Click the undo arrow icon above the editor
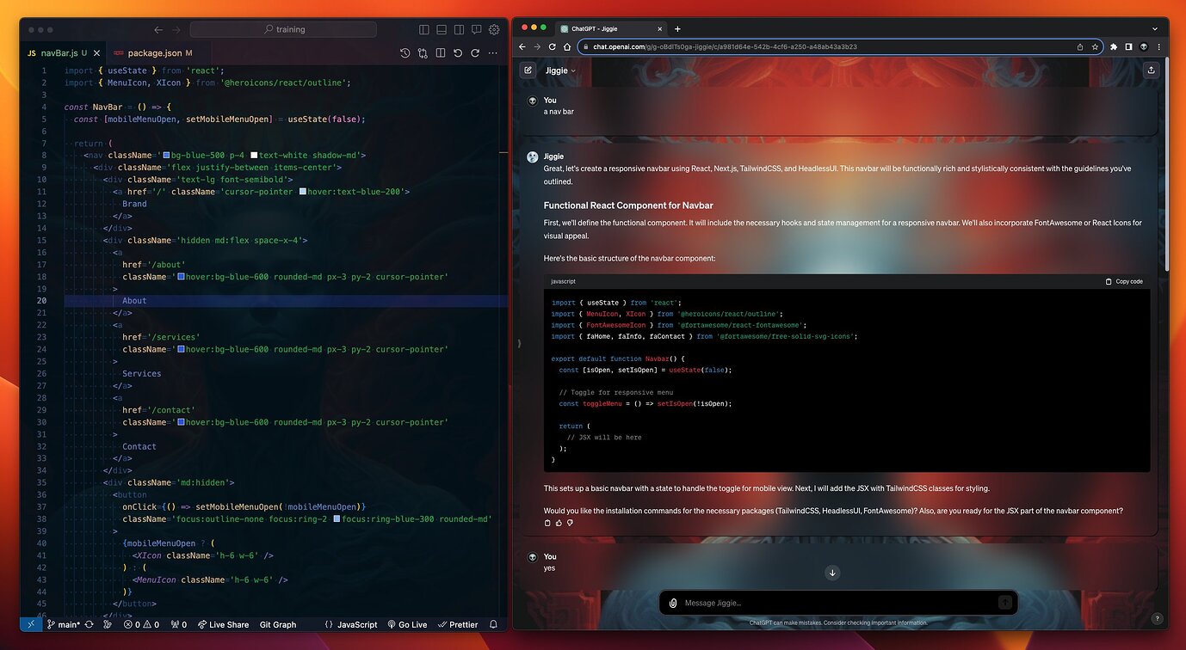The image size is (1186, 650). (x=458, y=52)
